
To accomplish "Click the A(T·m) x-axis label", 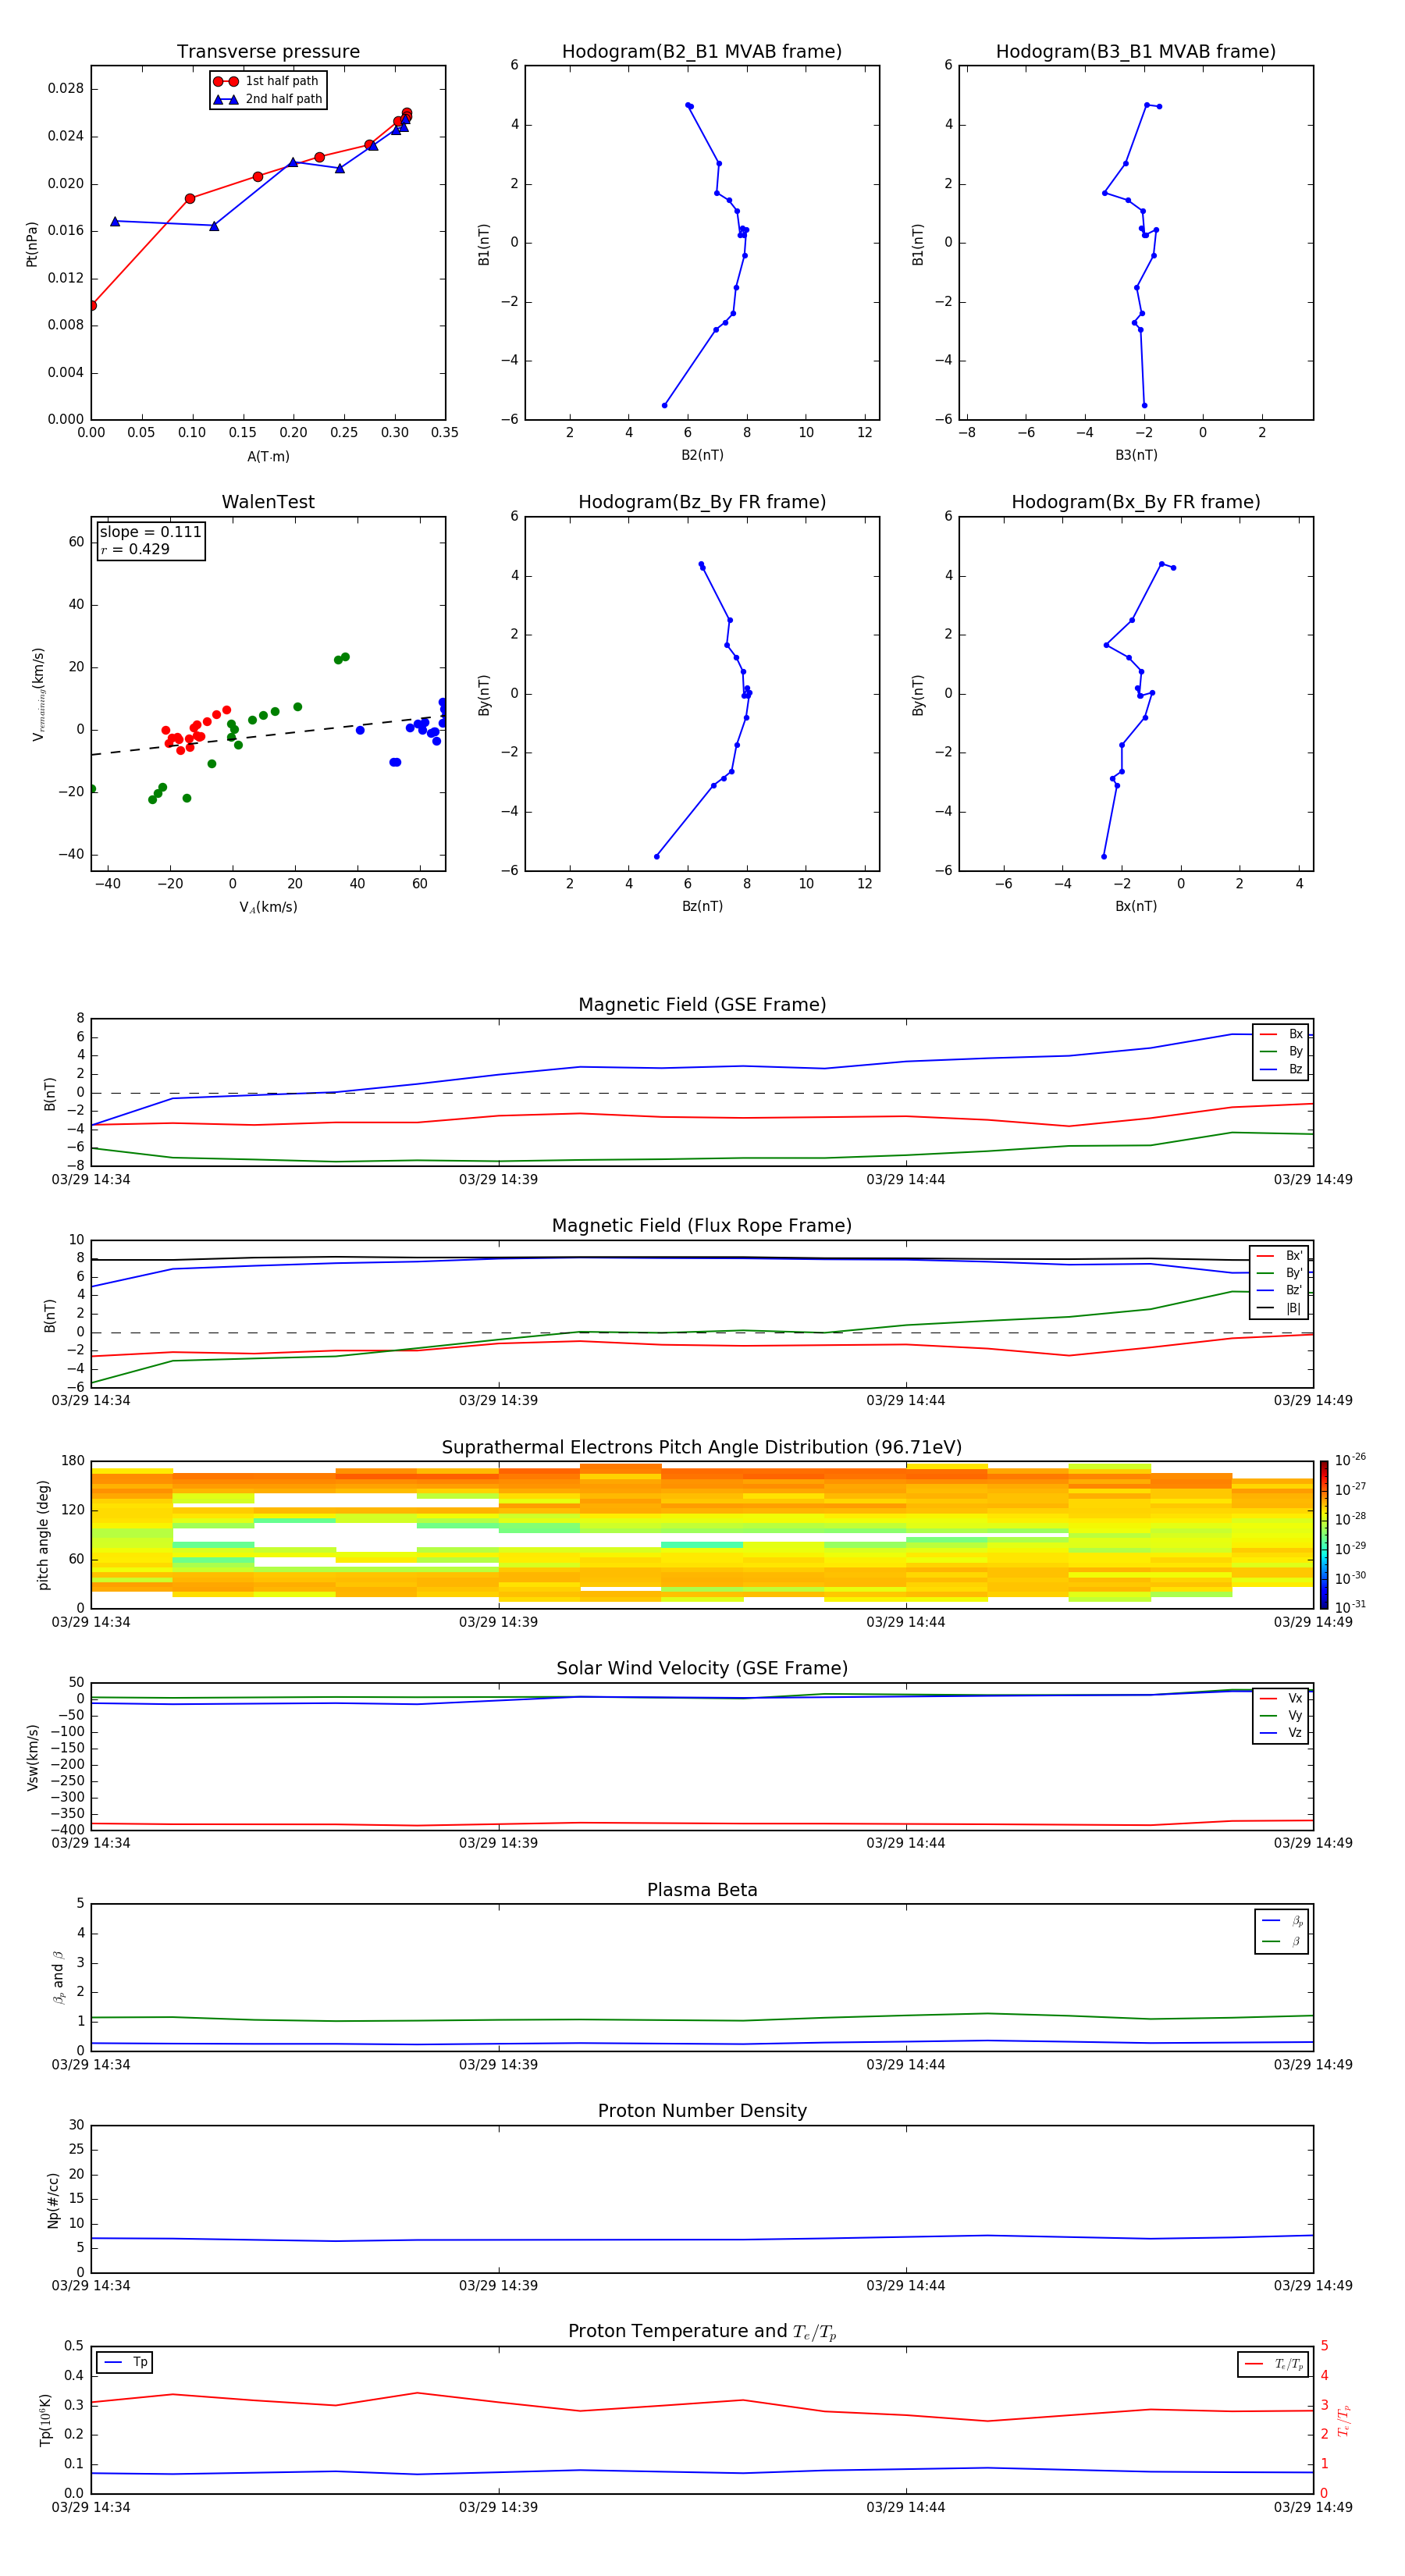I will point(268,456).
